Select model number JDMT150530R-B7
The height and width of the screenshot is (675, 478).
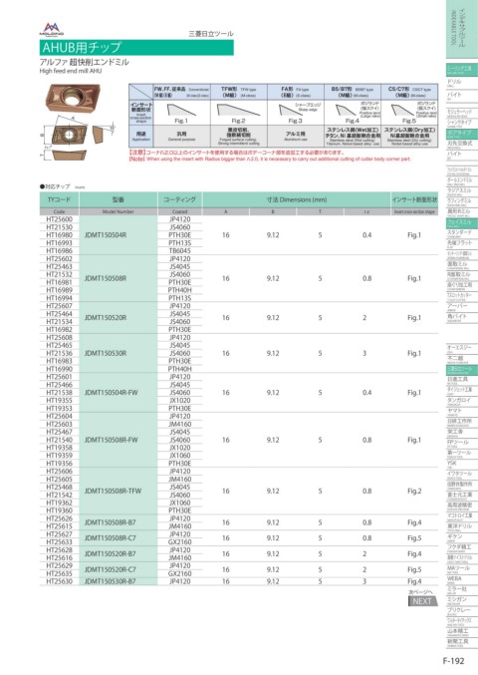(x=111, y=581)
